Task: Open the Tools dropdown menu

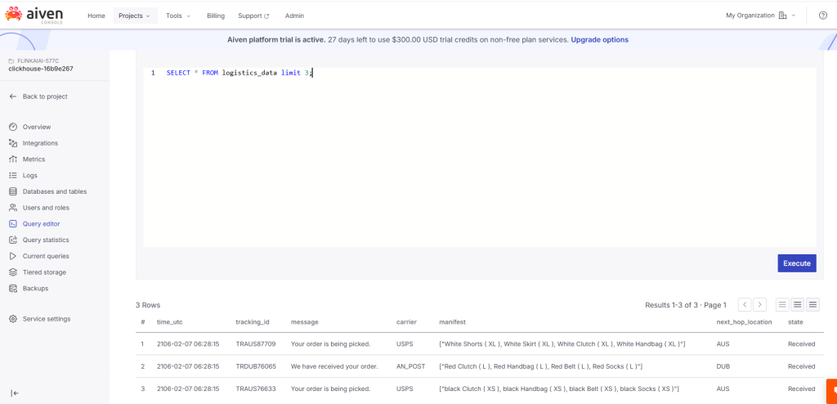Action: (177, 16)
